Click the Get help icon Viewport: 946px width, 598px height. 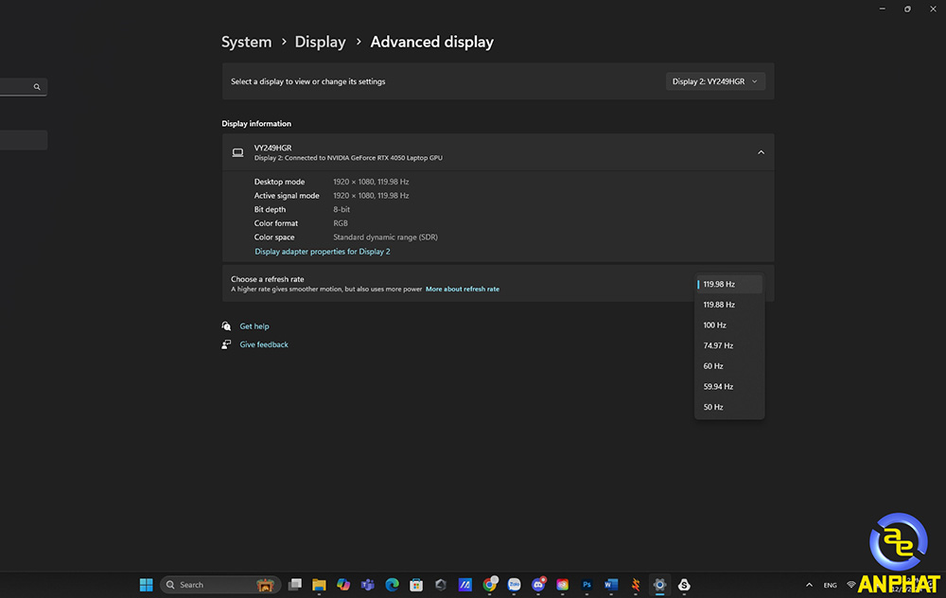pos(226,325)
